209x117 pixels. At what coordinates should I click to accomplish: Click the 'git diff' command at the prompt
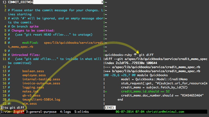(x=146, y=55)
